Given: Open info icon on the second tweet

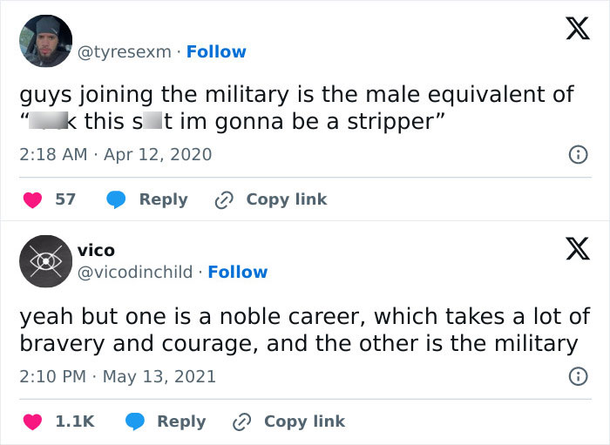Looking at the screenshot, I should pos(576,376).
